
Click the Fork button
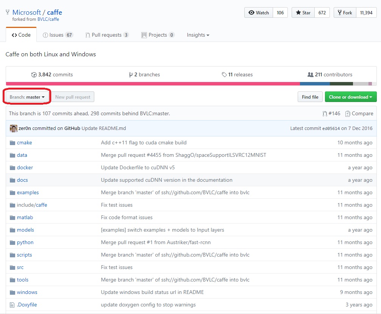[x=345, y=12]
